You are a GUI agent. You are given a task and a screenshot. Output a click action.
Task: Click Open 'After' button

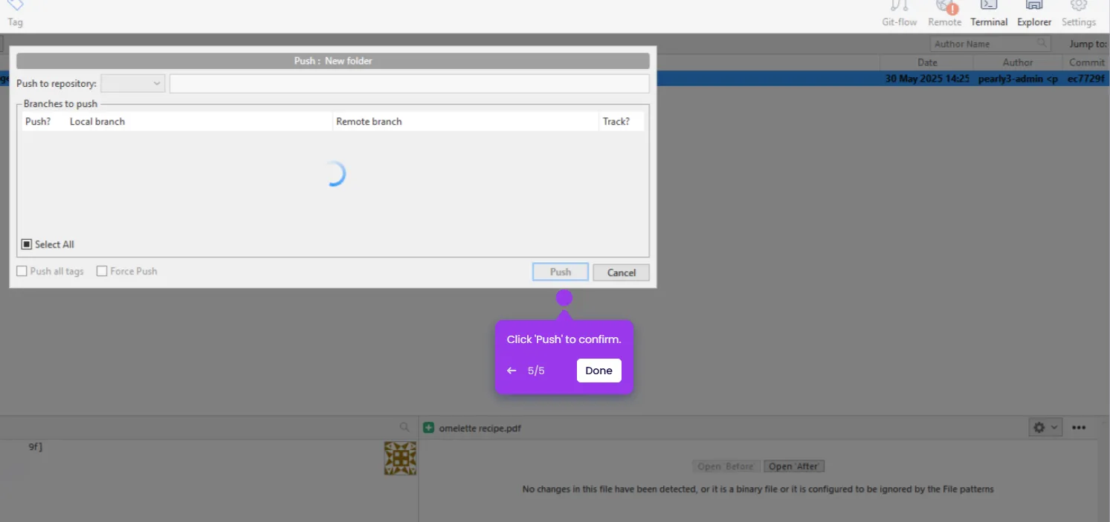pos(795,466)
